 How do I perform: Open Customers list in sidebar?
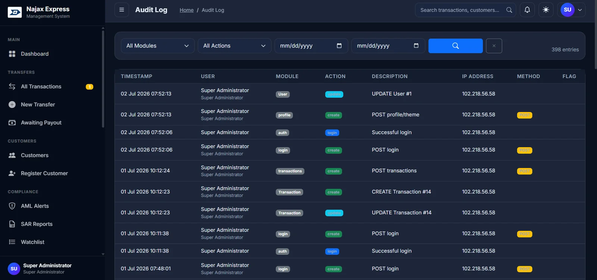[x=52, y=155]
